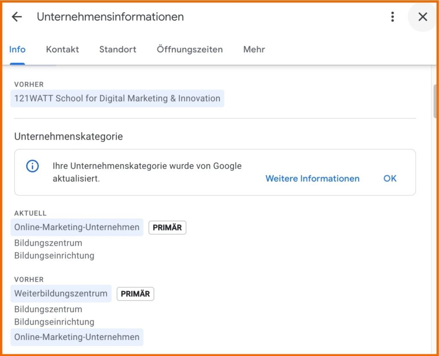Viewport: 439px width, 356px height.
Task: Open the Mehr tab
Action: coord(253,49)
